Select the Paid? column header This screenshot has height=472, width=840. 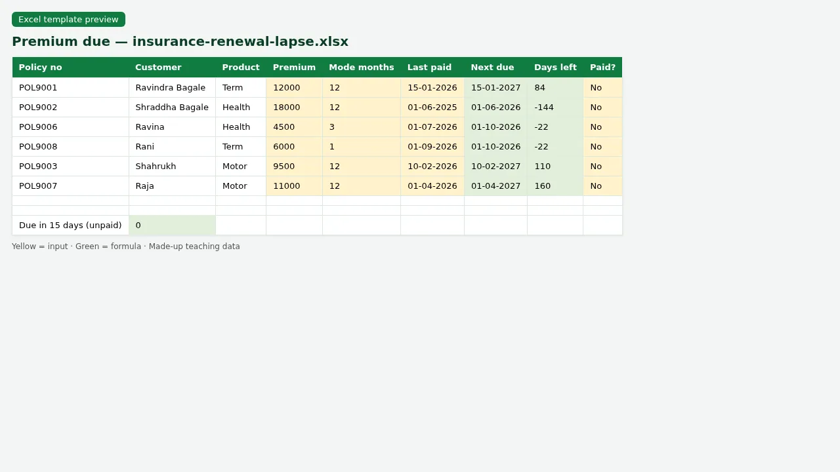602,68
